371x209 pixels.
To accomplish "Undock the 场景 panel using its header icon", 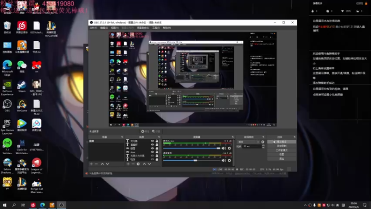I will click(x=122, y=137).
